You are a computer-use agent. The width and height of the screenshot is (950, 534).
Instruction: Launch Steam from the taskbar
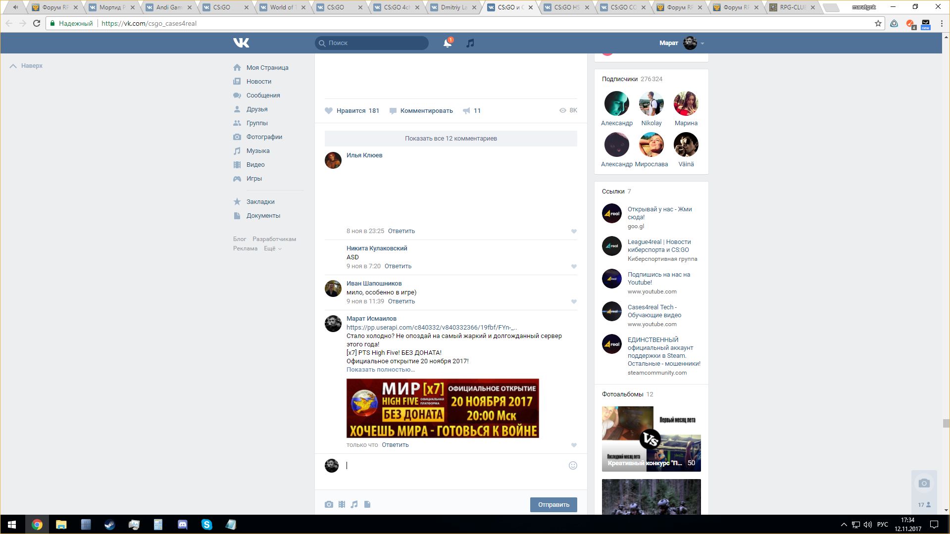(x=109, y=525)
